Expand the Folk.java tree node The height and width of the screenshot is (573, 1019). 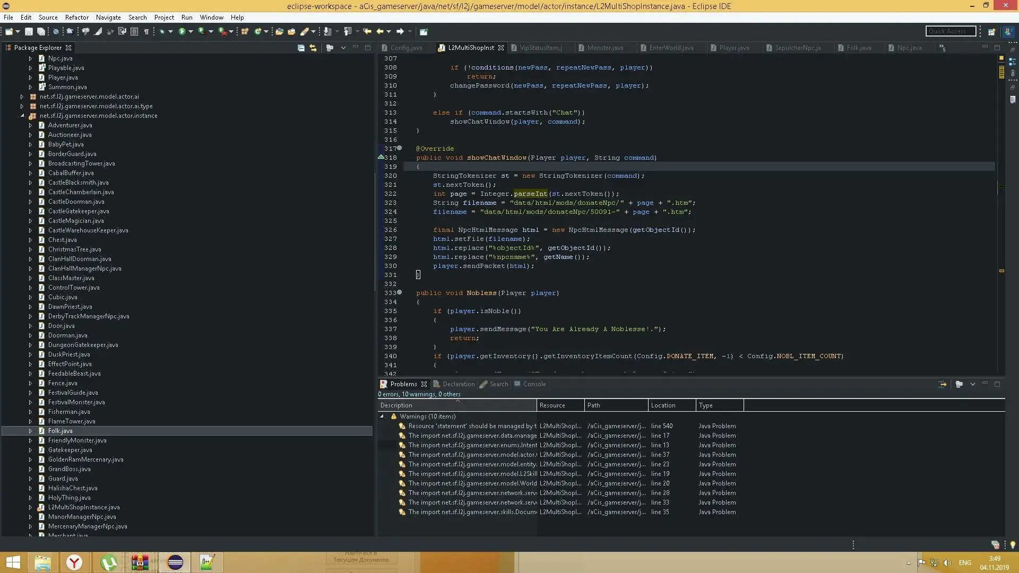[x=30, y=431]
